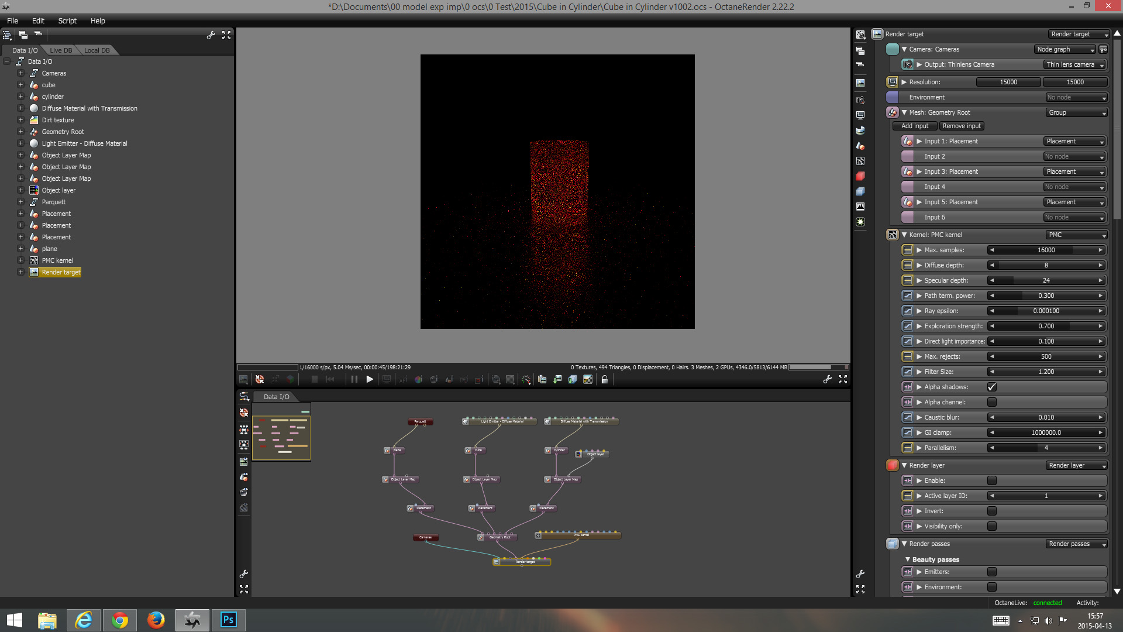Click the recenter view icon in render toolbar
The width and height of the screenshot is (1123, 632).
(260, 380)
